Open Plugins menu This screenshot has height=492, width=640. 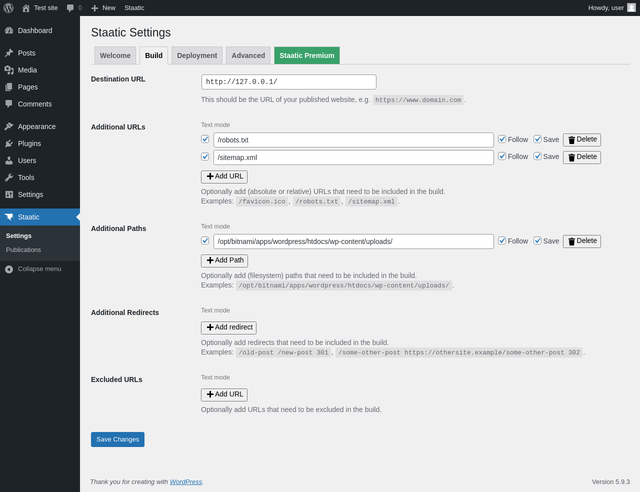pos(40,143)
